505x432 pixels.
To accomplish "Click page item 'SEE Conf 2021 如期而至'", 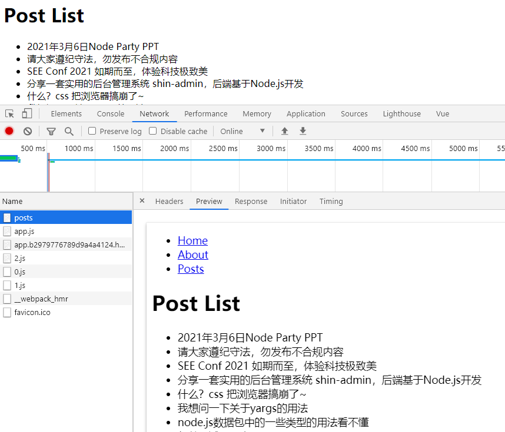I will point(117,71).
